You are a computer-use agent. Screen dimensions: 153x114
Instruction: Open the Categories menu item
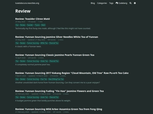point(102,3)
